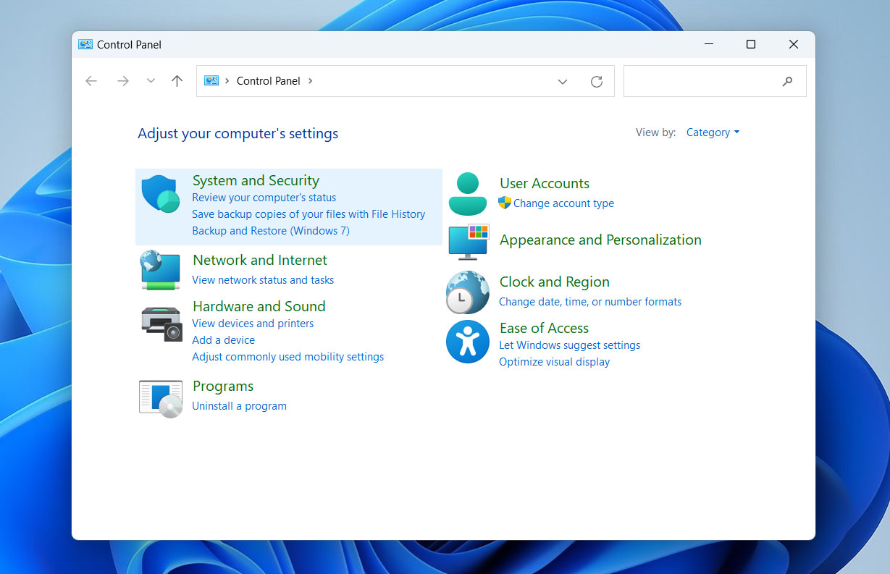The width and height of the screenshot is (890, 574).
Task: Expand chevron before Control Panel in address bar
Action: click(x=227, y=81)
